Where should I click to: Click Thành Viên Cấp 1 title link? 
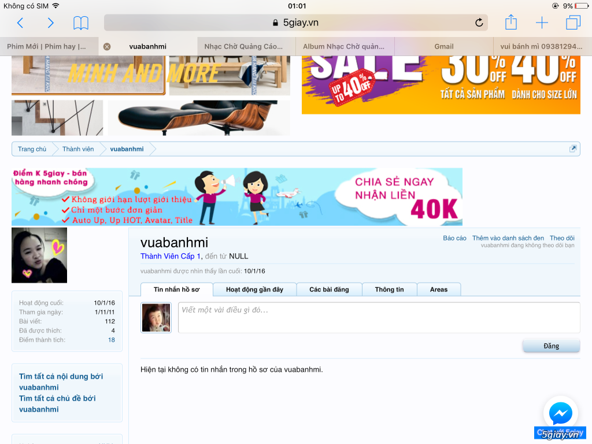(x=171, y=256)
